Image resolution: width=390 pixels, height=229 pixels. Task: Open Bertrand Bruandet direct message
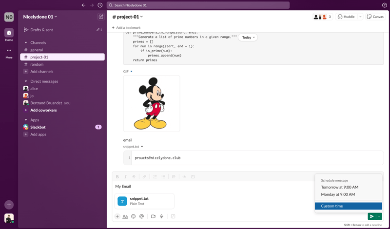click(62, 103)
